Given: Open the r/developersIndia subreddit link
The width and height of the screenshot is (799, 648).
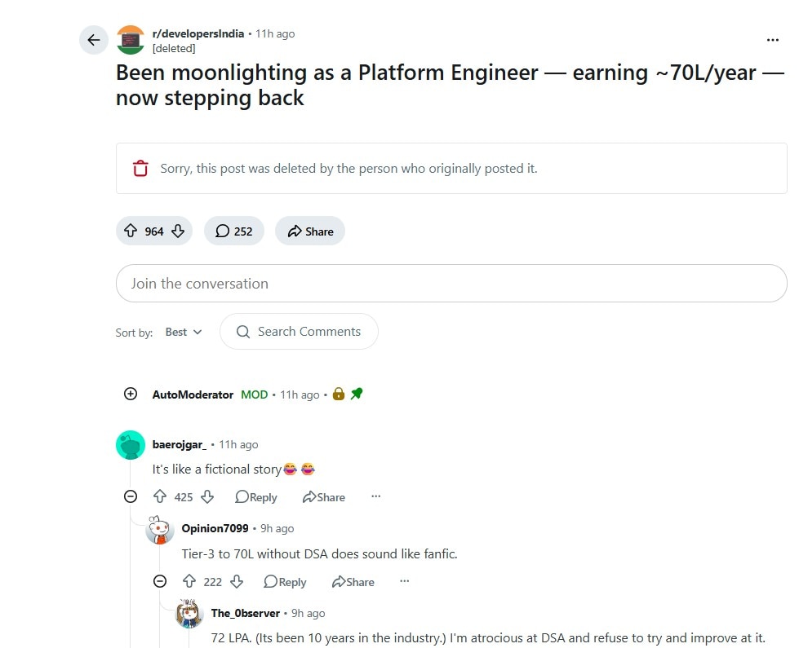Looking at the screenshot, I should coord(198,33).
